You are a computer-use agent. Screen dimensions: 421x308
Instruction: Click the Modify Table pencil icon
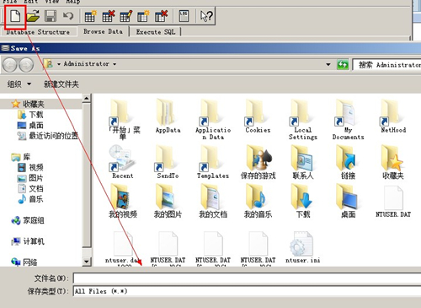click(126, 16)
